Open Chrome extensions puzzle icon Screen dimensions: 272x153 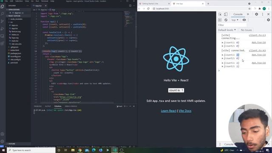260,8
